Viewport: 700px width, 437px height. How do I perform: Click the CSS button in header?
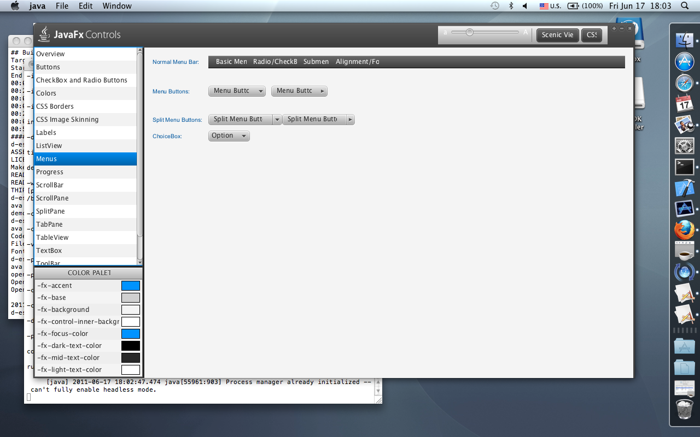coord(591,35)
